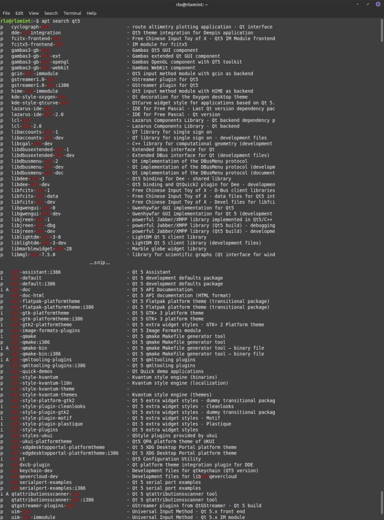Click the rlo@rlomint window title text

(x=191, y=4)
